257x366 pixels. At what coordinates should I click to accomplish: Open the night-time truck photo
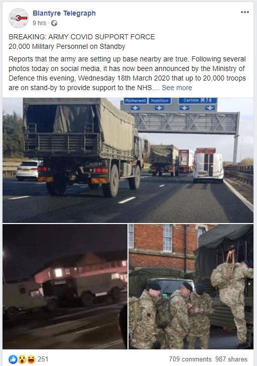coord(65,286)
